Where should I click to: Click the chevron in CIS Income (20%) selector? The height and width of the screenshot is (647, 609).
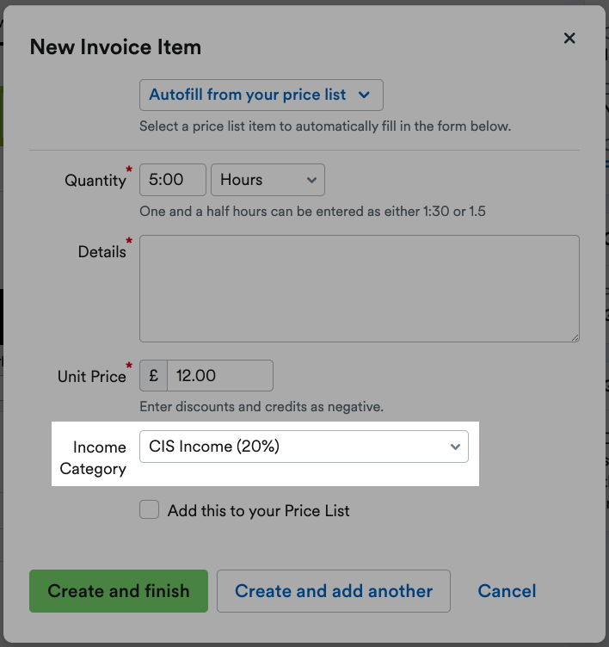click(455, 447)
